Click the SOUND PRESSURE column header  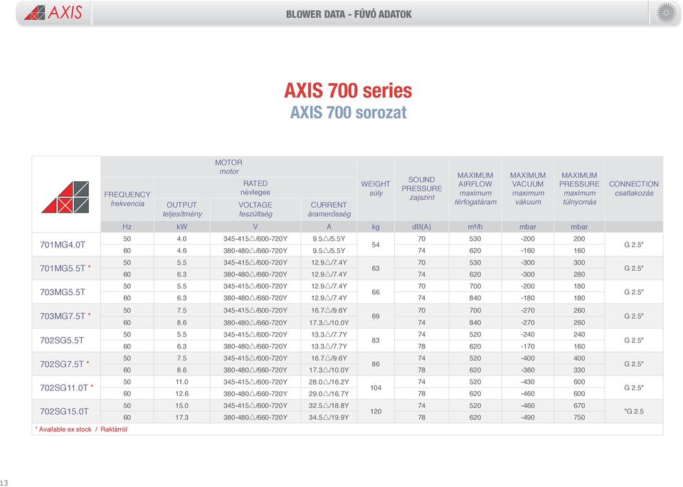(422, 188)
